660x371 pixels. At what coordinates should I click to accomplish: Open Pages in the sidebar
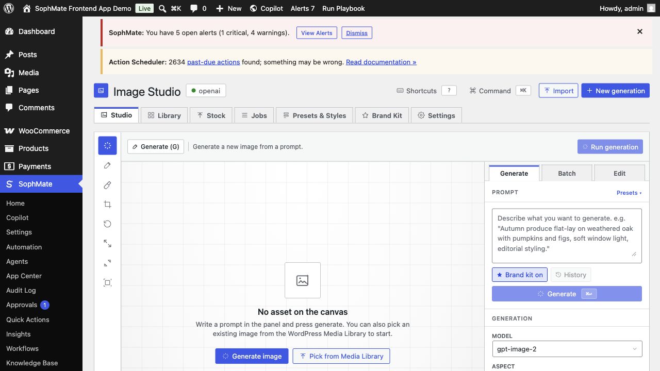click(41, 90)
